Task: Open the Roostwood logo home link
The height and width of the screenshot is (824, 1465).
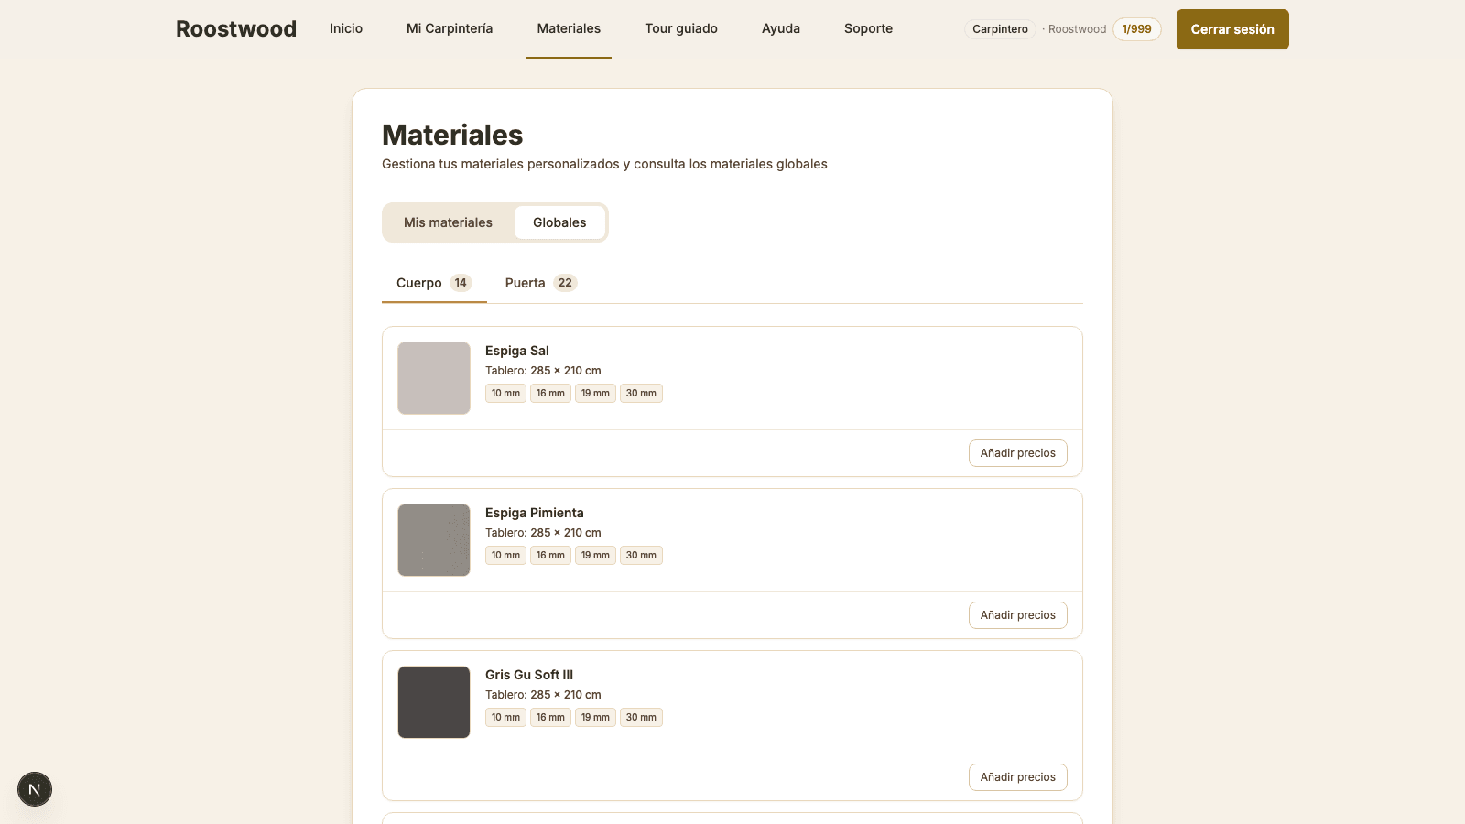Action: (x=236, y=29)
